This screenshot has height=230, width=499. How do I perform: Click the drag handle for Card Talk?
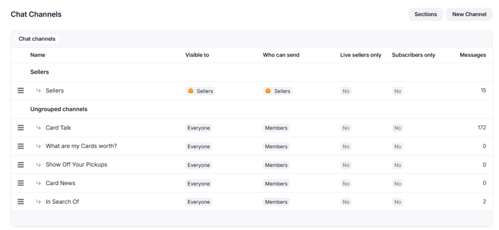(20, 128)
